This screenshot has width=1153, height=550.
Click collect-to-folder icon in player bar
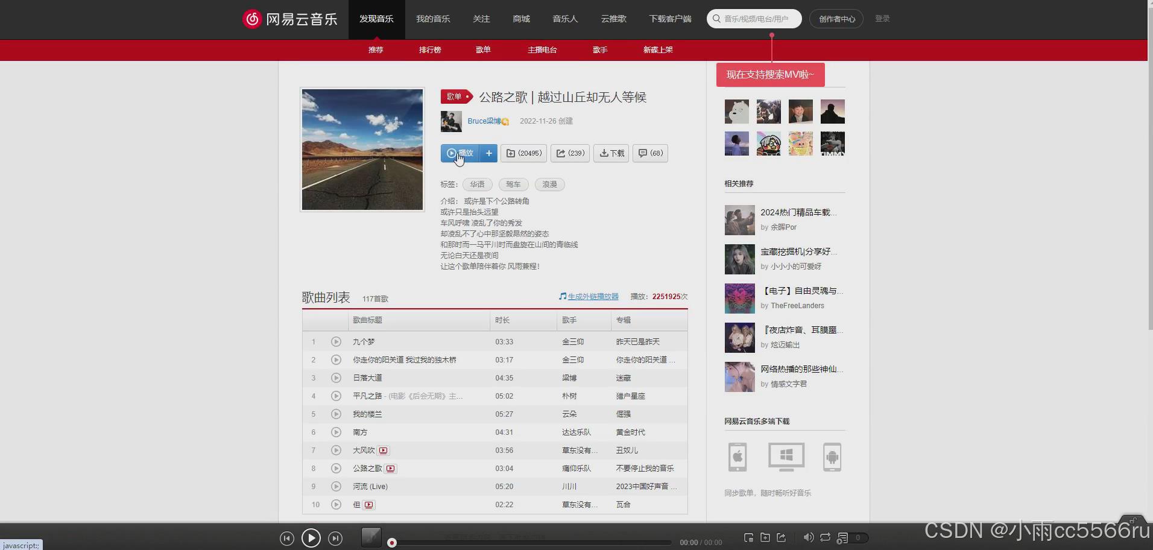(765, 537)
